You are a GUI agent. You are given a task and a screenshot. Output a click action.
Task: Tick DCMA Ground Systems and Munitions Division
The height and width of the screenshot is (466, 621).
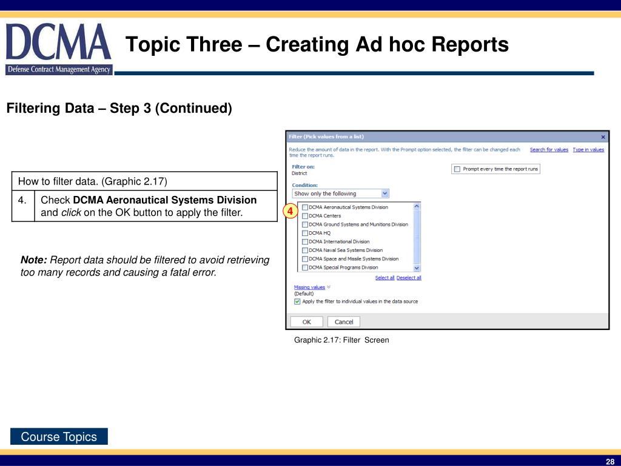[x=305, y=225]
